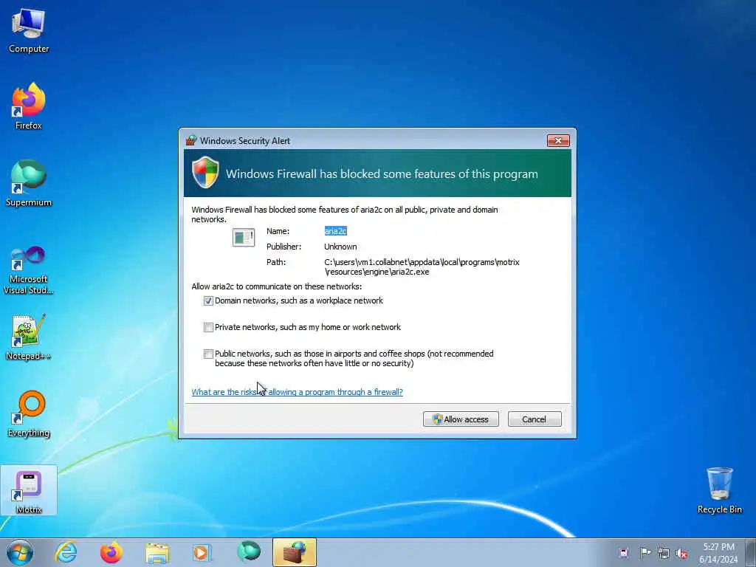756x567 pixels.
Task: Launch Internet Explorer from the taskbar
Action: (66, 552)
